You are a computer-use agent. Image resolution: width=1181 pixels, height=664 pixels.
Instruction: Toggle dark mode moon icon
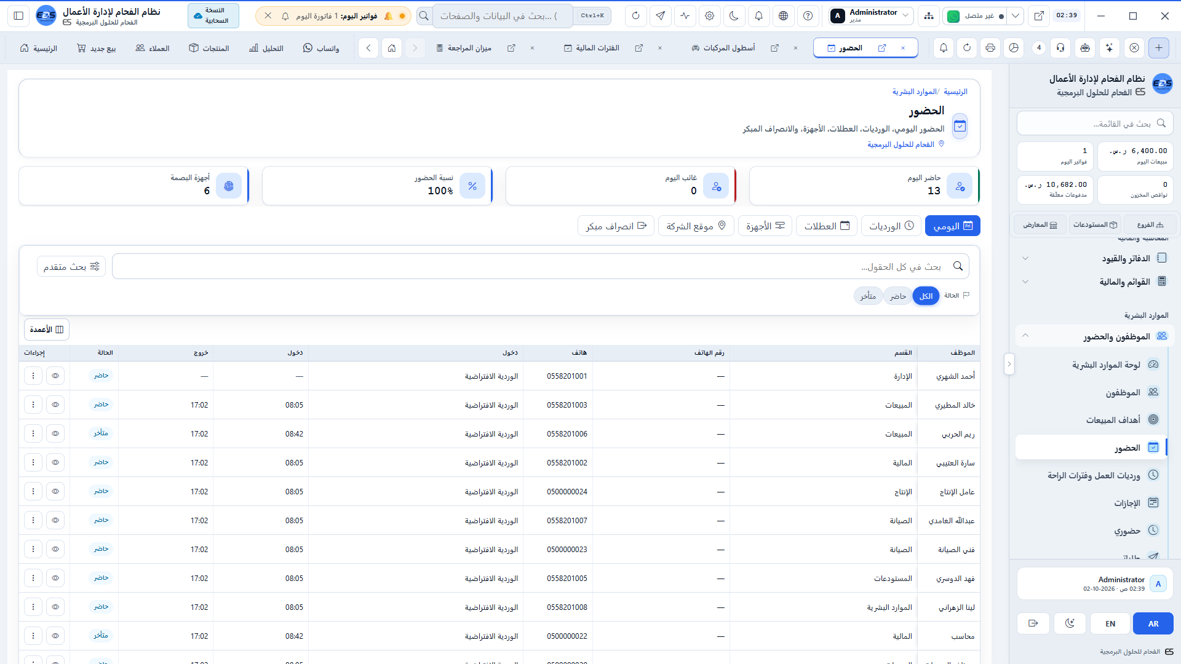tap(734, 16)
